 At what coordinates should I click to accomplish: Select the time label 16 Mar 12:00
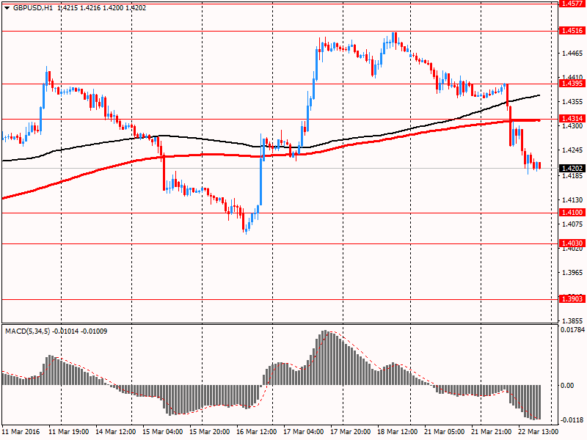[x=257, y=432]
